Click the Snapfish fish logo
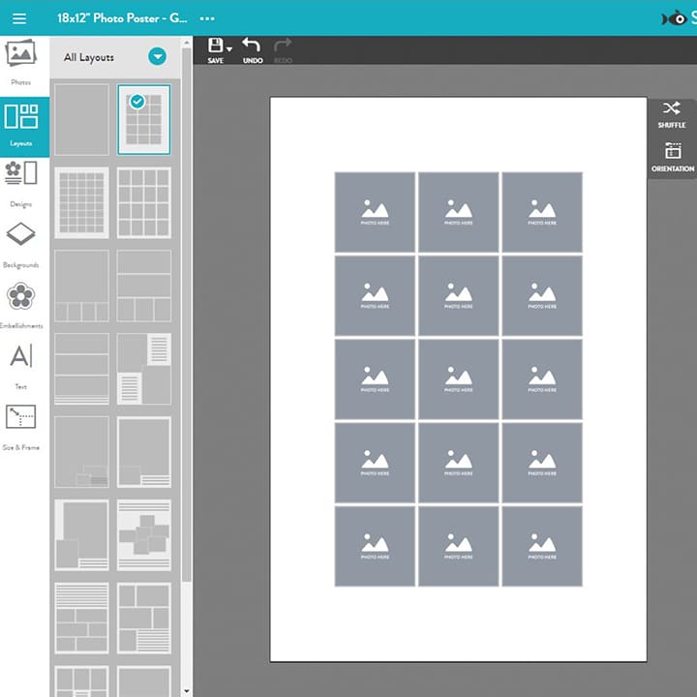This screenshot has width=697, height=697. click(x=674, y=18)
